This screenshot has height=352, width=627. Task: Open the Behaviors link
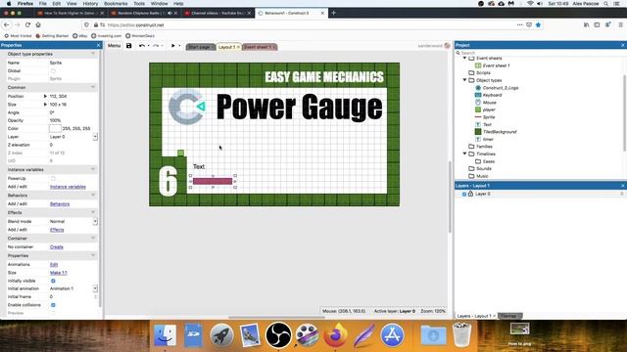tap(60, 204)
